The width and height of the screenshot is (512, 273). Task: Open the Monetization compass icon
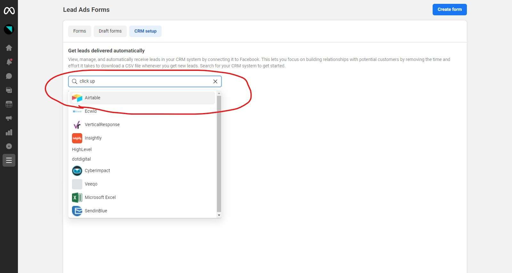(9, 146)
